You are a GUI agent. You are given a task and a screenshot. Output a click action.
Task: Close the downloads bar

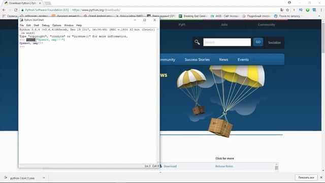click(x=321, y=177)
